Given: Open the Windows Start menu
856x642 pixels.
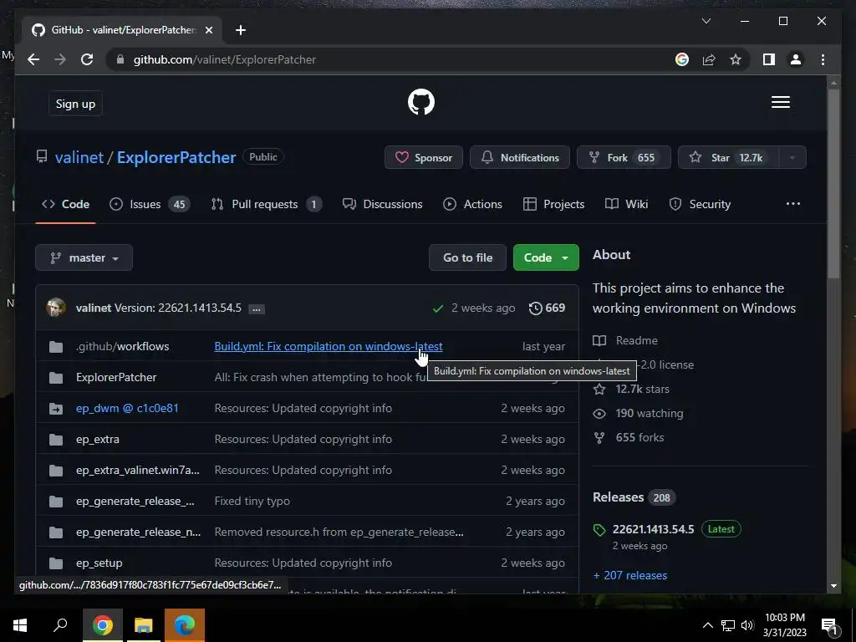Looking at the screenshot, I should pyautogui.click(x=20, y=625).
